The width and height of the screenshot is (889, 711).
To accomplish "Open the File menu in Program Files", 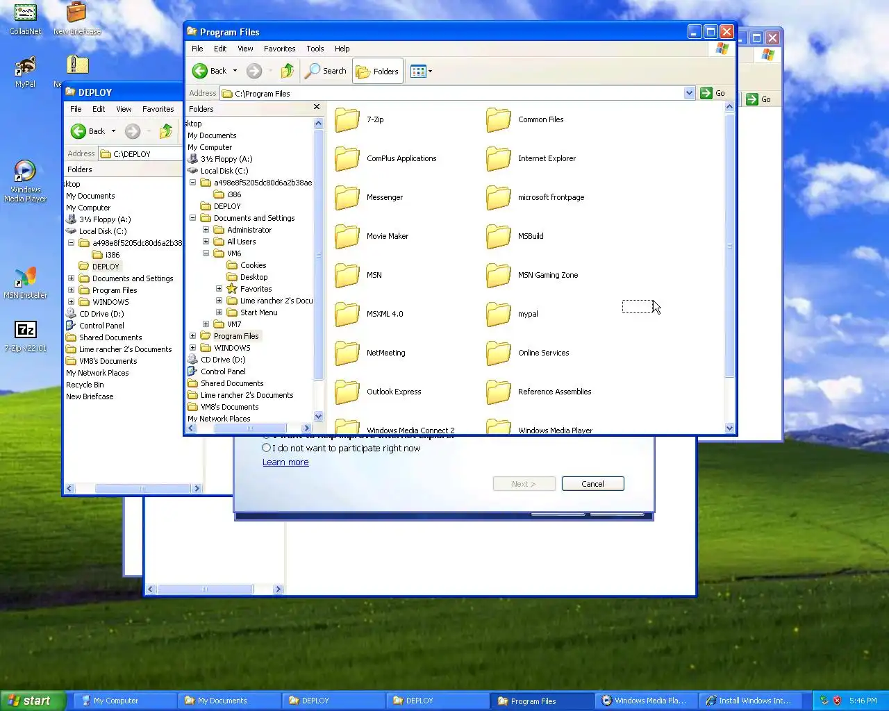I will (197, 49).
